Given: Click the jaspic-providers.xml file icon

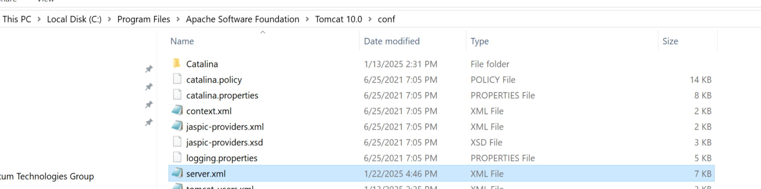Looking at the screenshot, I should click(x=177, y=126).
